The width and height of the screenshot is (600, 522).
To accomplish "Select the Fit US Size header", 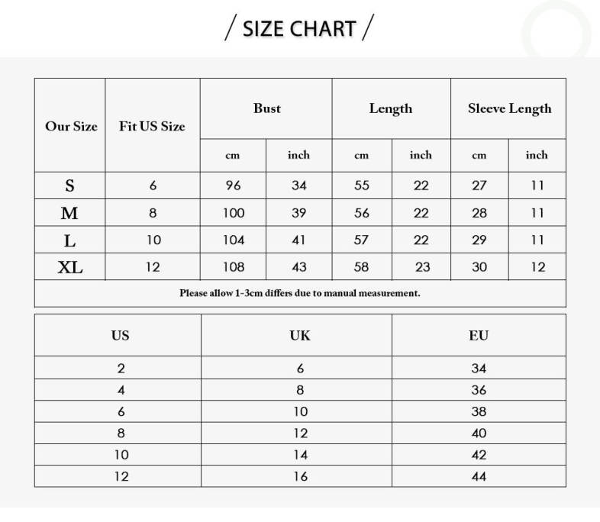I will [x=152, y=127].
